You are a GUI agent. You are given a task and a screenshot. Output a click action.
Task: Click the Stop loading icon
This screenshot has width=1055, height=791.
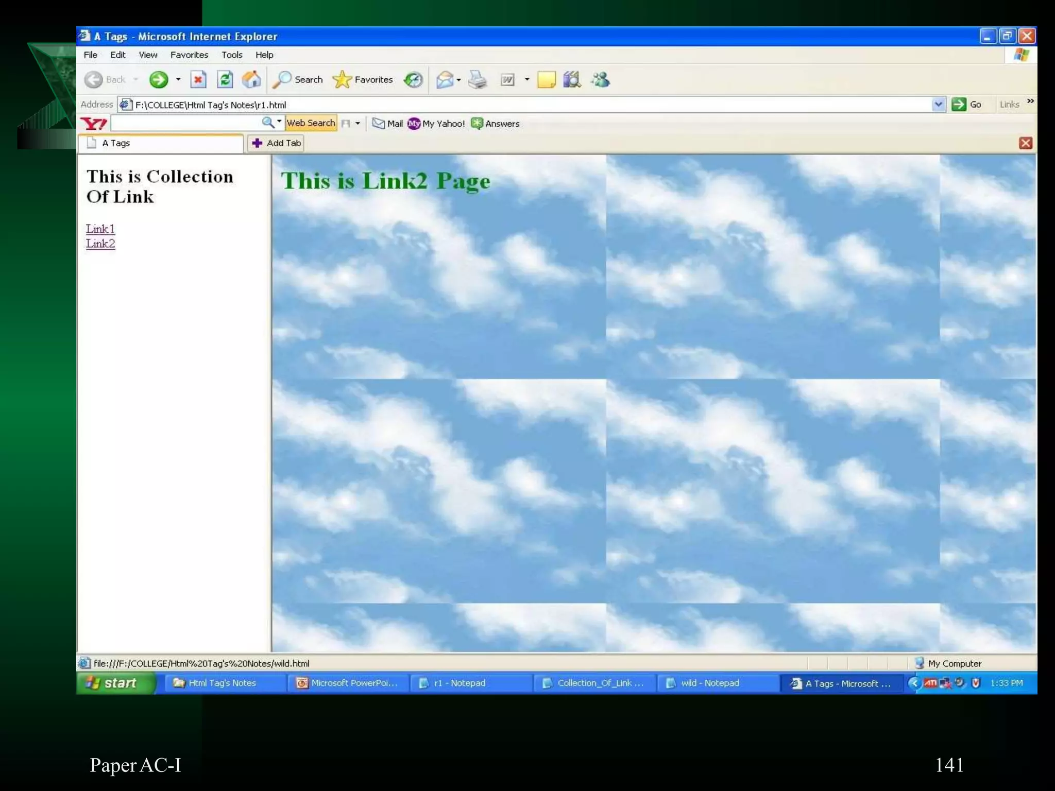coord(198,79)
